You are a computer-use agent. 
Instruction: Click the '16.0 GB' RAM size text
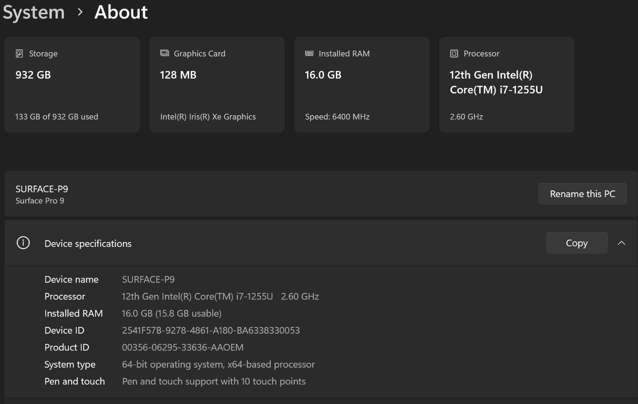tap(323, 75)
